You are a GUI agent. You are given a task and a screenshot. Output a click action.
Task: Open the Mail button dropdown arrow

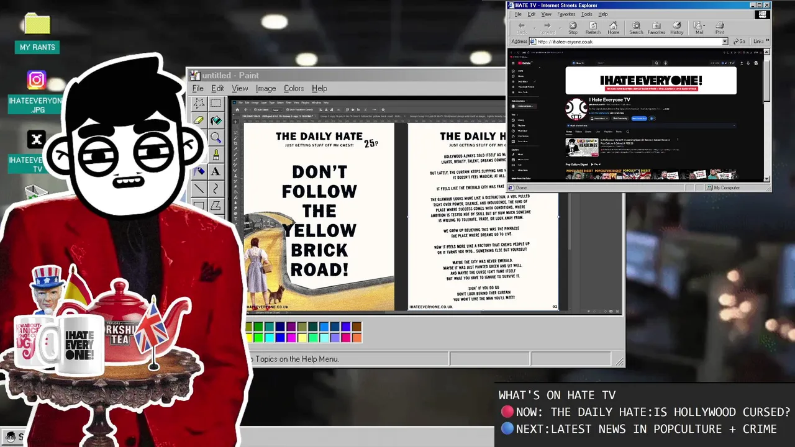(x=704, y=25)
